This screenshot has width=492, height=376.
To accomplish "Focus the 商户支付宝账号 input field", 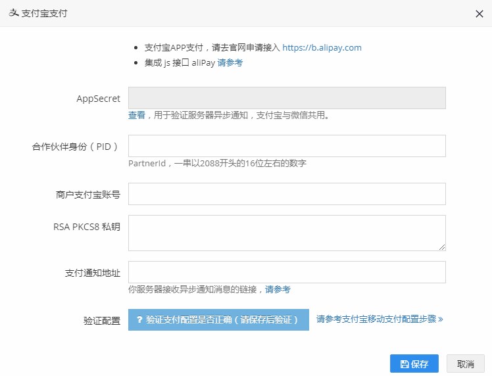I will 287,194.
